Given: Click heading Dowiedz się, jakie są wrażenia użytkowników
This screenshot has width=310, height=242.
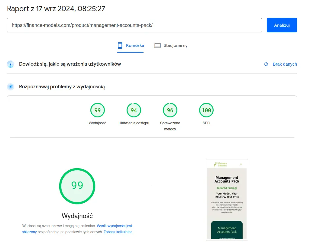Looking at the screenshot, I should pyautogui.click(x=70, y=64).
